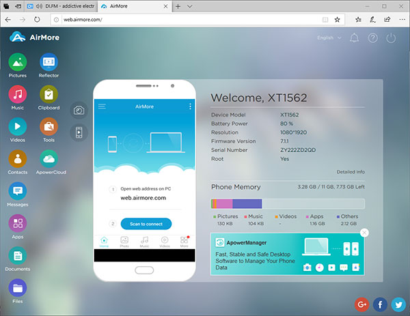Add notes with the pen icon
410x316 pixels.
(372, 20)
